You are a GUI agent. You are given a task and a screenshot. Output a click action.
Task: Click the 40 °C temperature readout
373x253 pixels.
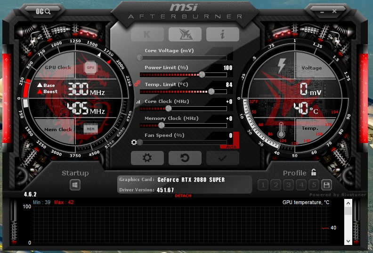306,109
